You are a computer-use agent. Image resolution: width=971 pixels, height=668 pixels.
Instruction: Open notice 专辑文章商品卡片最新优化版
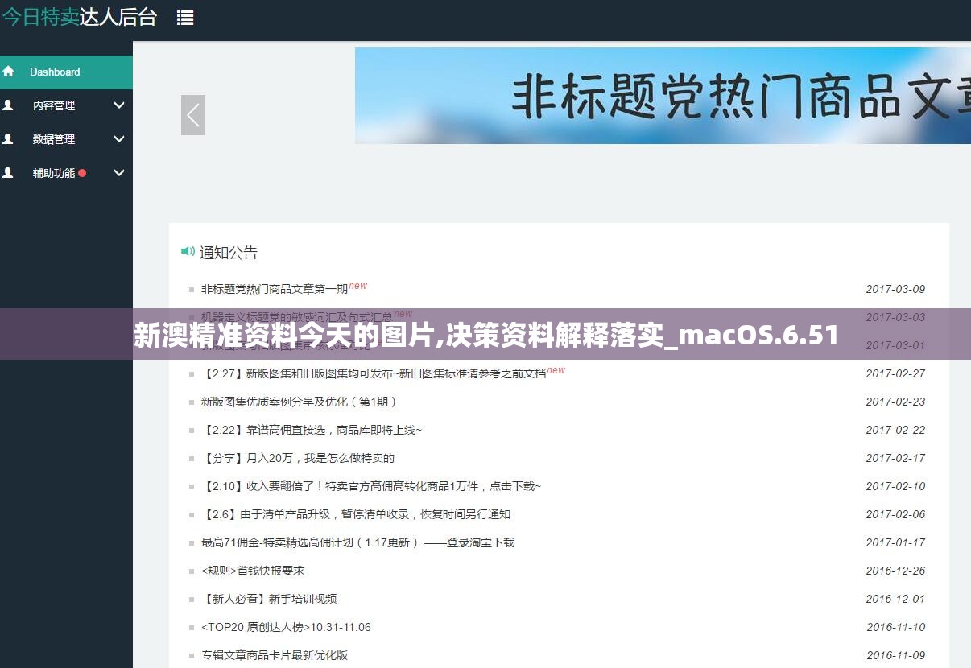pyautogui.click(x=275, y=655)
